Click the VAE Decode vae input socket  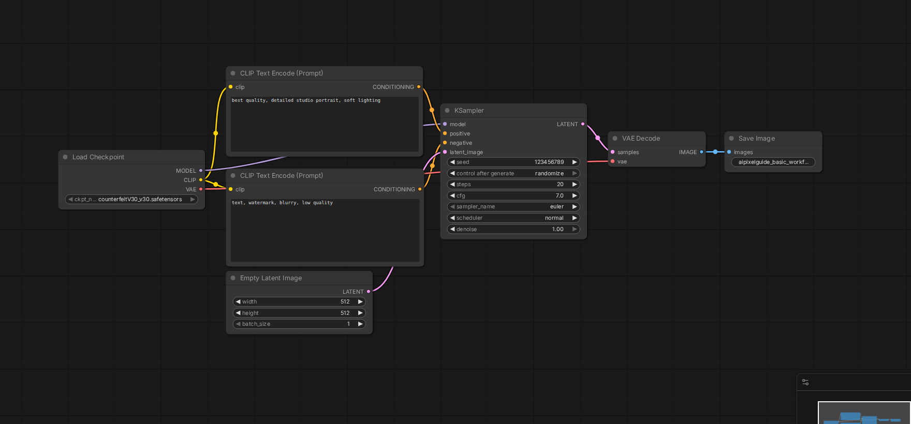613,161
